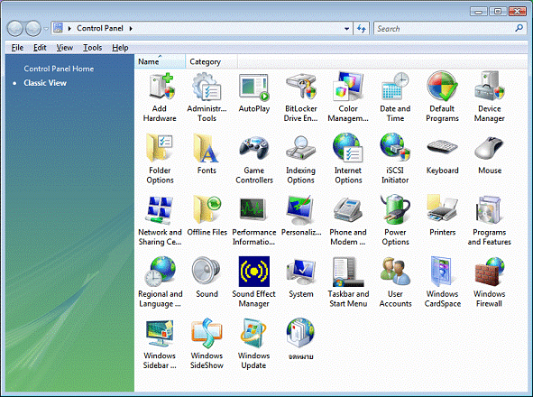
Task: Switch to Classic View
Action: pyautogui.click(x=45, y=83)
